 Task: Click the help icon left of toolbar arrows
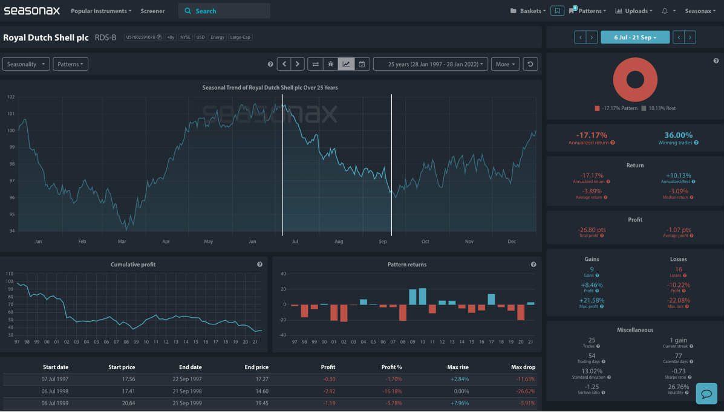click(x=270, y=64)
